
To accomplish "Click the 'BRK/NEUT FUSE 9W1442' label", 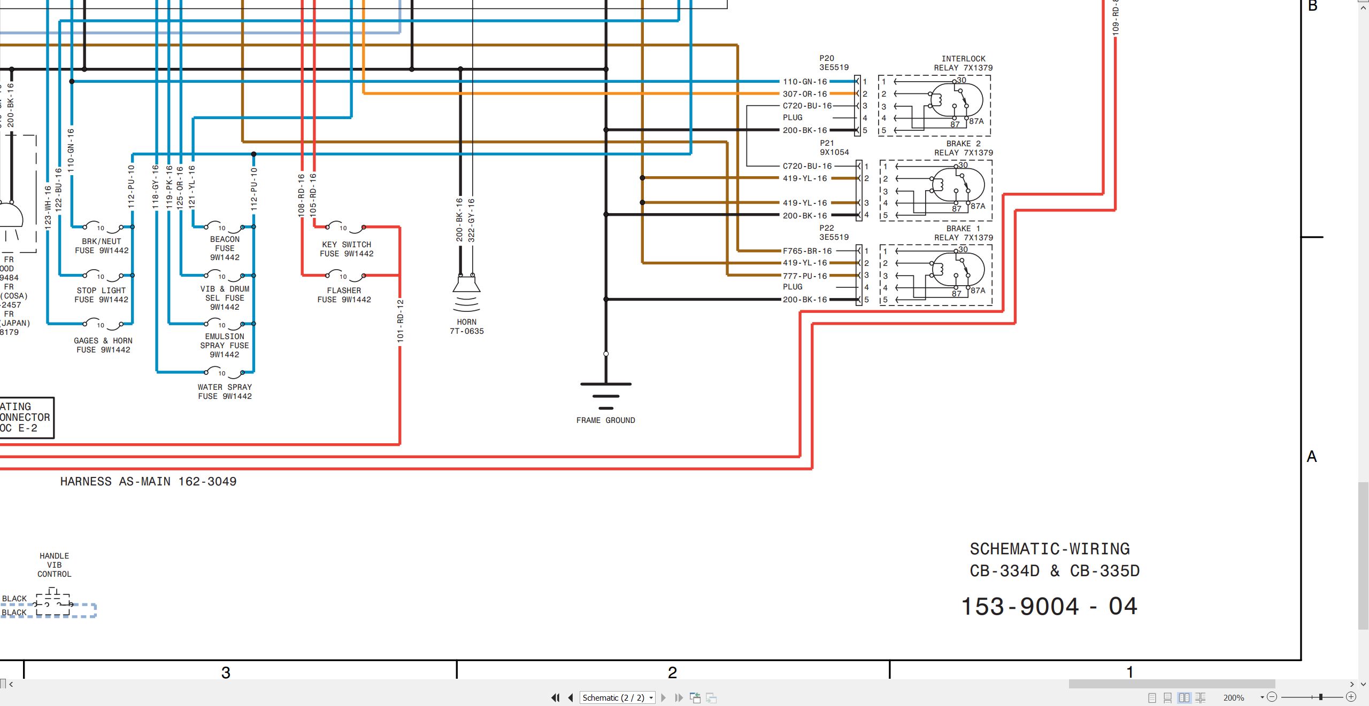I will tap(102, 246).
